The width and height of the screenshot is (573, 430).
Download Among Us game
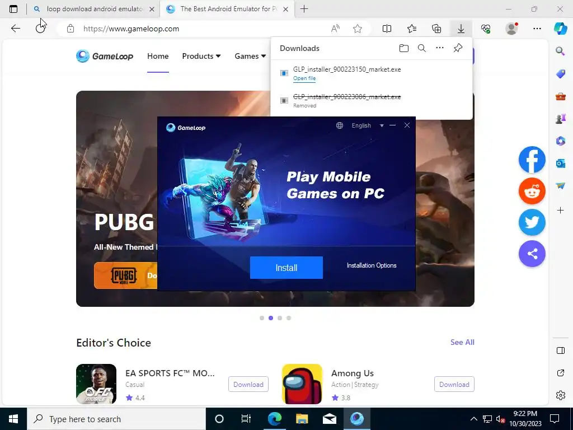coord(454,384)
